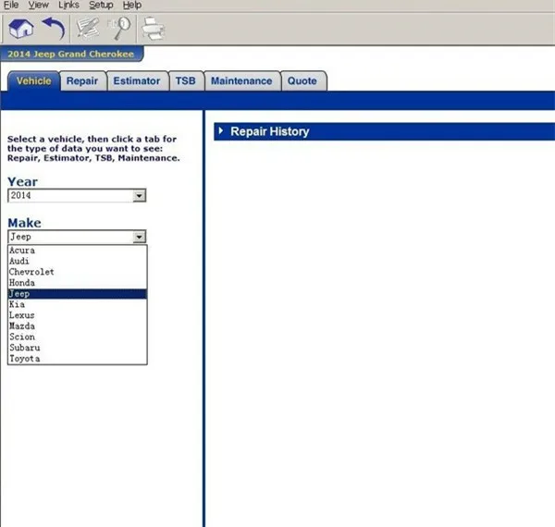Viewport: 555px width, 527px height.
Task: Open the File menu
Action: coord(11,5)
